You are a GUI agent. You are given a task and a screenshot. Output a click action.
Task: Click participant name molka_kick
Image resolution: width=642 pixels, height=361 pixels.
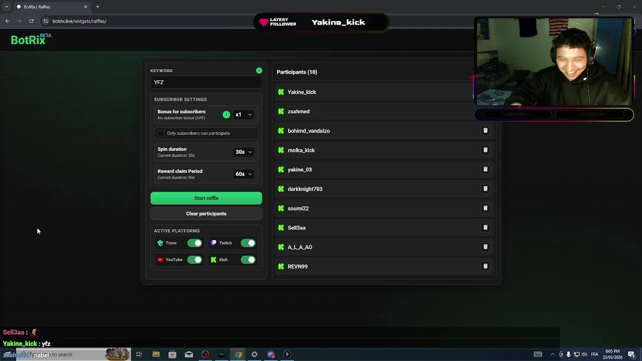301,150
